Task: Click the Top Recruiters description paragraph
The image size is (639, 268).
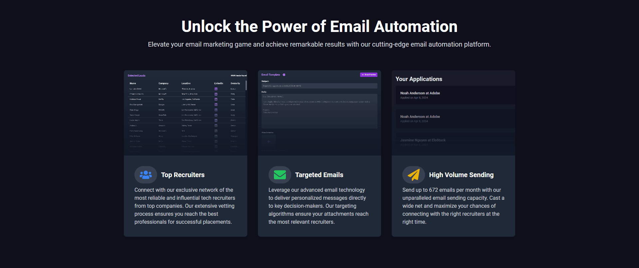Action: (185, 206)
